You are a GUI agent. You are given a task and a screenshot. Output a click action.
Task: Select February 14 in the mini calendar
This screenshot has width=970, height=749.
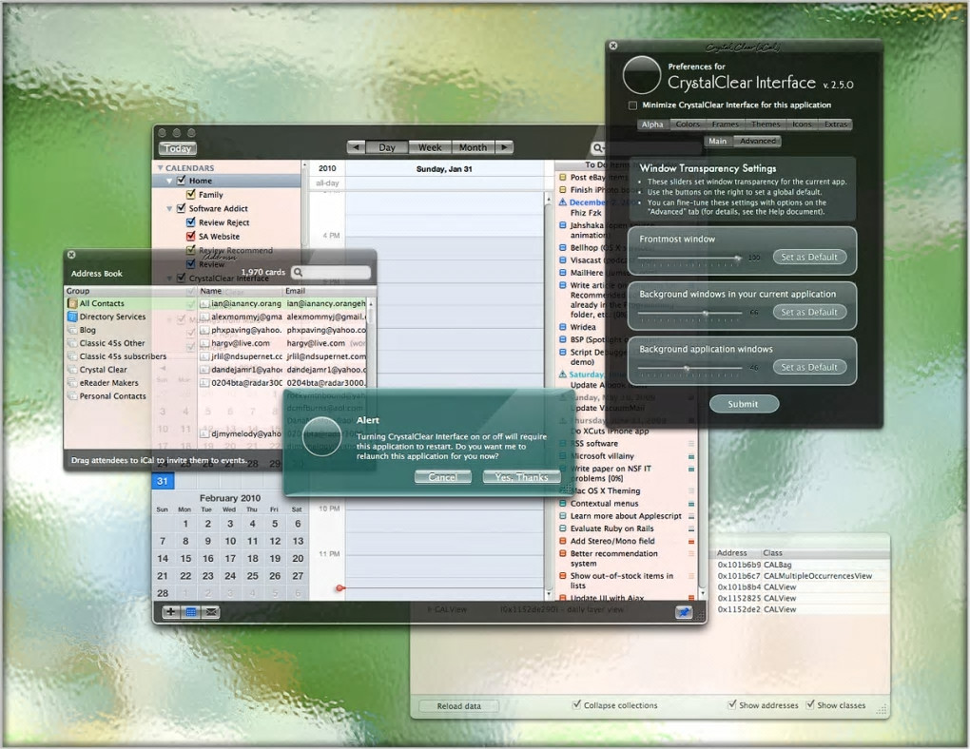tap(163, 558)
